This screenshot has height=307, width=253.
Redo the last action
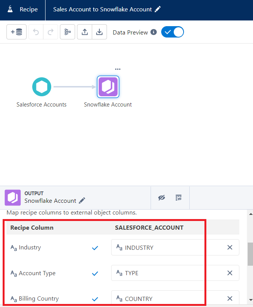click(50, 32)
